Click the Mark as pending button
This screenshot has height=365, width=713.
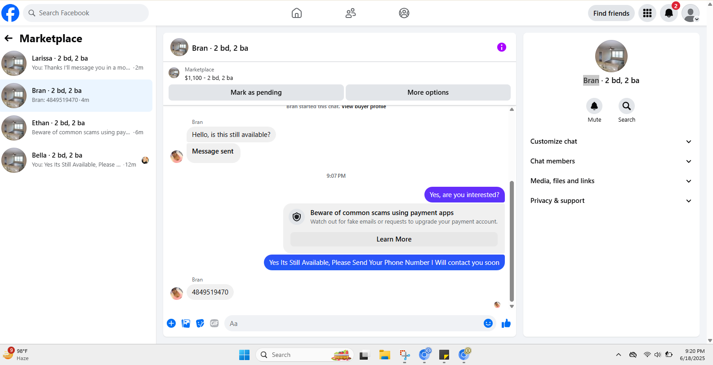[x=256, y=92]
